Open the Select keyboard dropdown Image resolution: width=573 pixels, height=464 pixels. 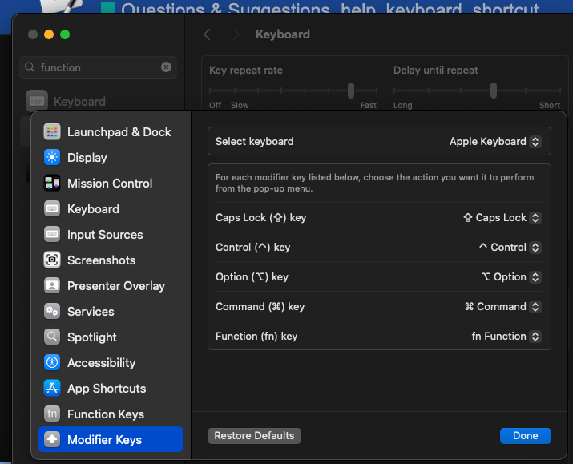[494, 142]
